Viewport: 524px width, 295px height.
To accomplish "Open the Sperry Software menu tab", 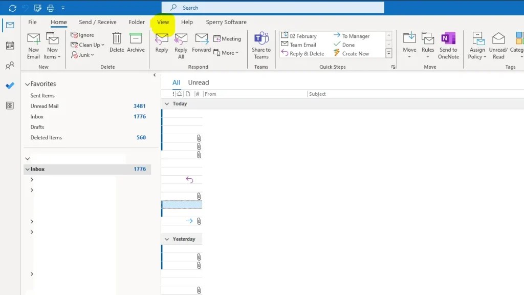I will 226,22.
